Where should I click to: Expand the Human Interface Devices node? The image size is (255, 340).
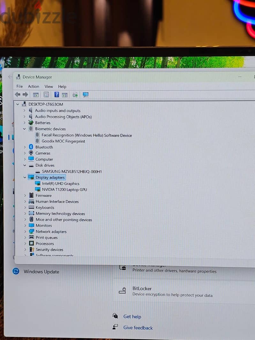click(x=25, y=202)
